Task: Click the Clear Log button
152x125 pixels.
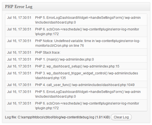Action: 121,117
